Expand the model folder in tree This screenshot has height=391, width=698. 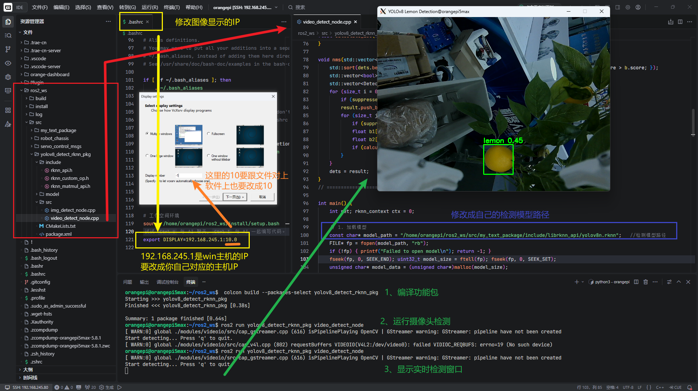click(x=52, y=194)
